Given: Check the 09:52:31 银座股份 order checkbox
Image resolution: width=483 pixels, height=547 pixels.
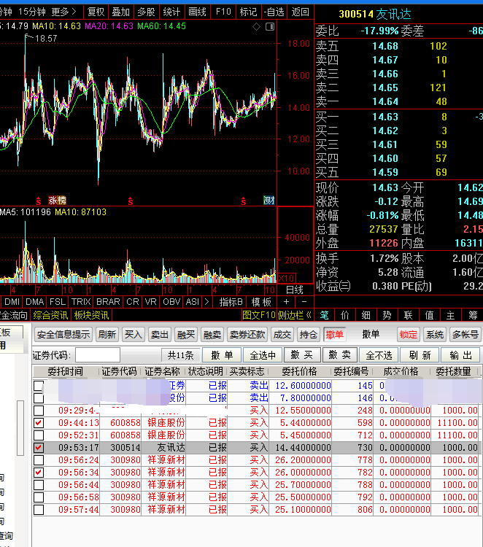Looking at the screenshot, I should (x=39, y=435).
